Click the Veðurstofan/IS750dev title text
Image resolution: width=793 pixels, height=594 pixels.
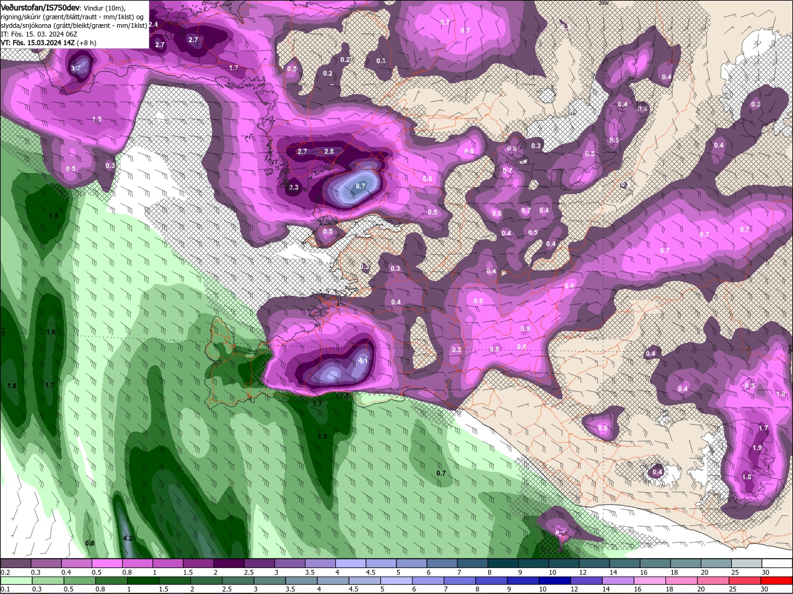click(x=39, y=7)
